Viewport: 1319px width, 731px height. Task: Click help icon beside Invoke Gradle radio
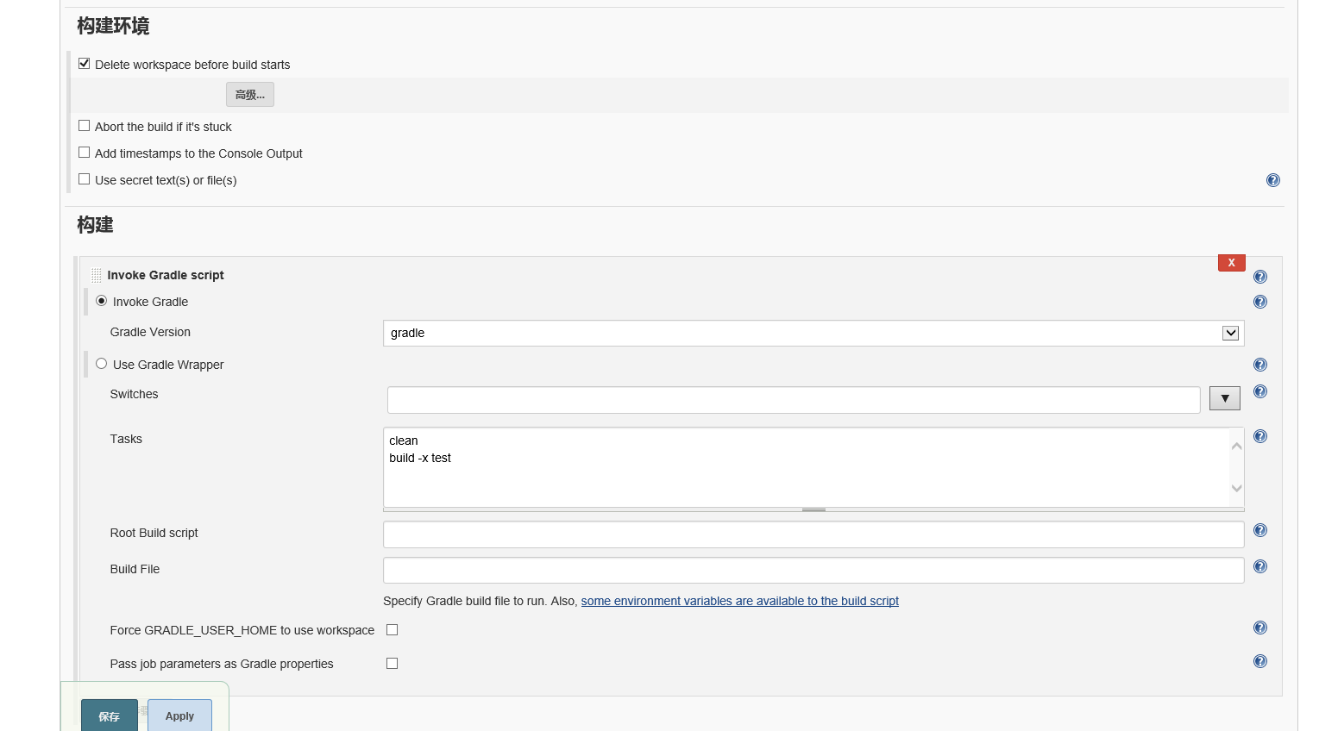coord(1259,302)
